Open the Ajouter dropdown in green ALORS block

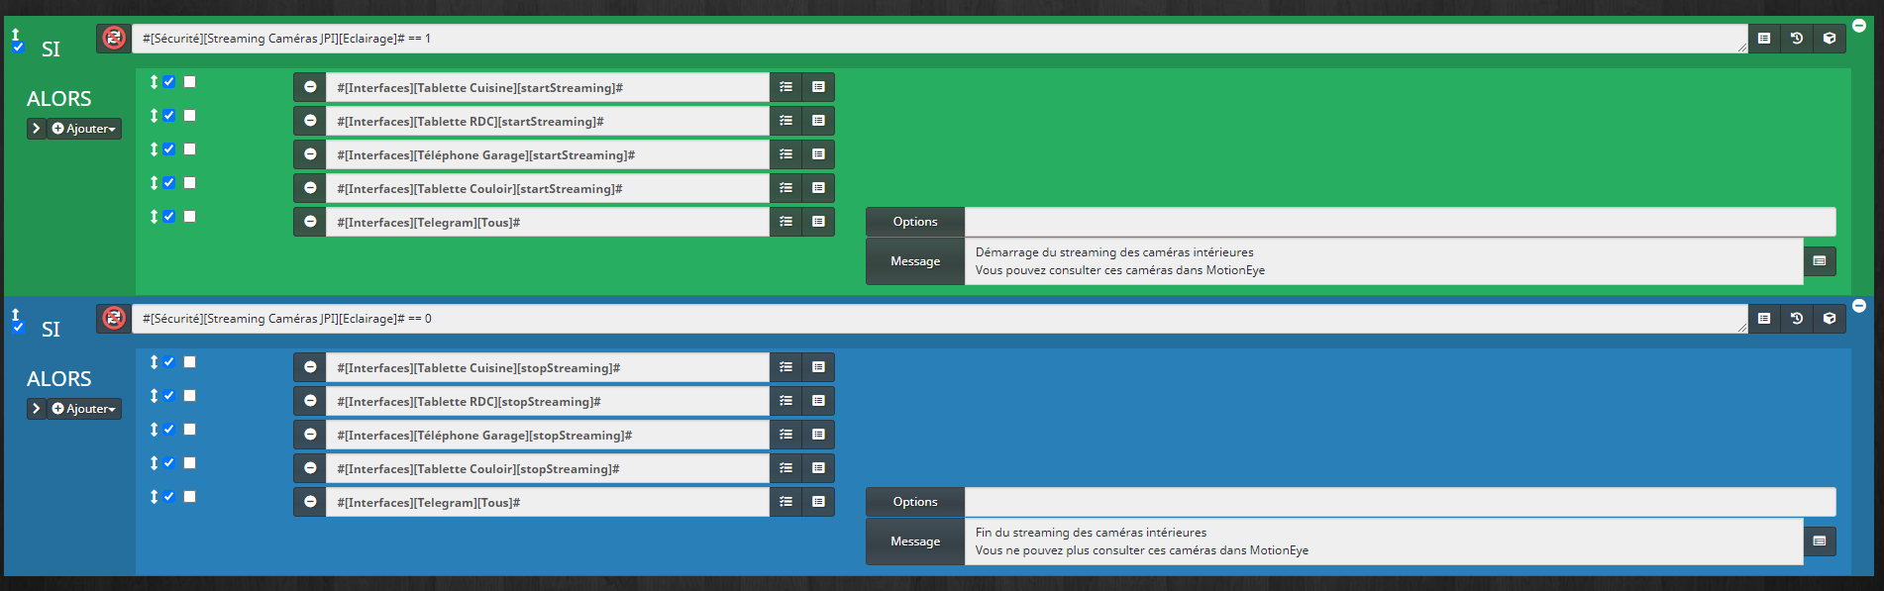click(84, 129)
